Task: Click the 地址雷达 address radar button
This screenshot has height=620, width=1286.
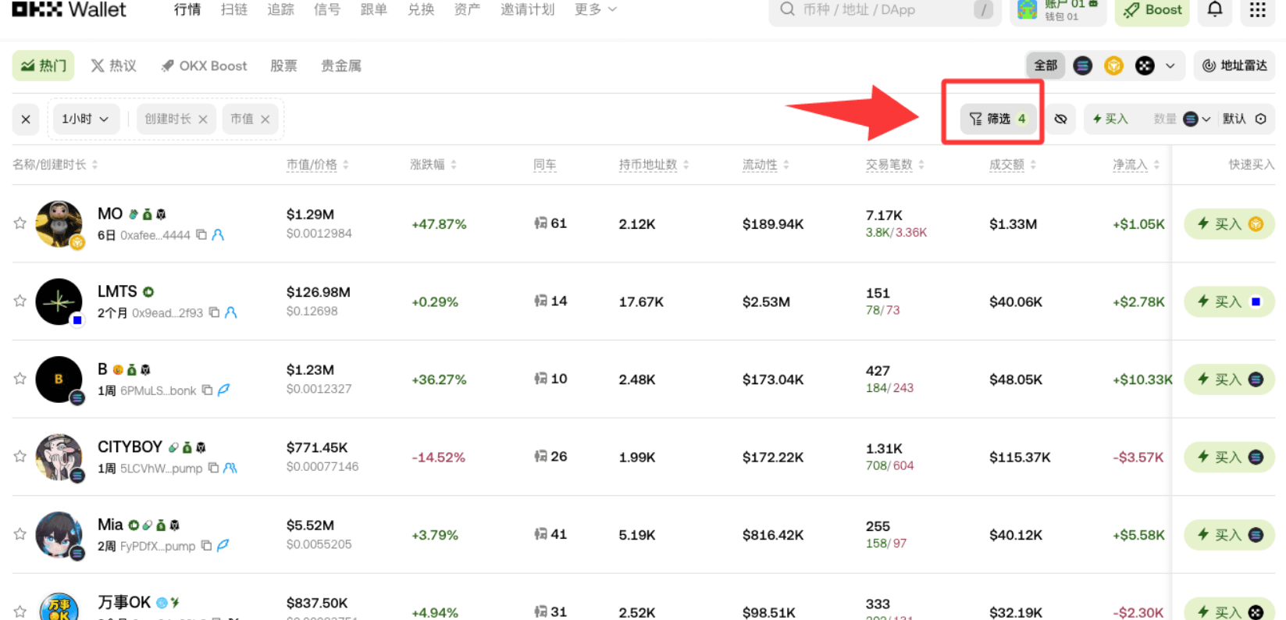Action: (x=1234, y=66)
